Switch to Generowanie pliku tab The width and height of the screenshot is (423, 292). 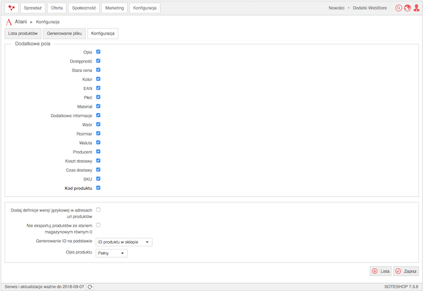click(x=64, y=33)
